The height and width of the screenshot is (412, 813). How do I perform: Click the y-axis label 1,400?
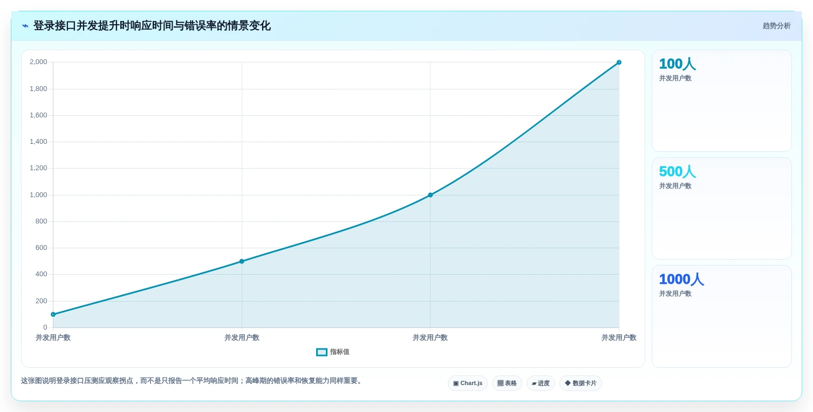(x=38, y=142)
